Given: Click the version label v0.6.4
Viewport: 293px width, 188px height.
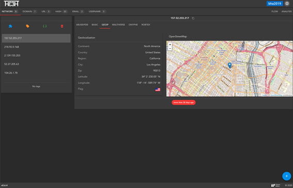Looking at the screenshot, I should 4,185.
